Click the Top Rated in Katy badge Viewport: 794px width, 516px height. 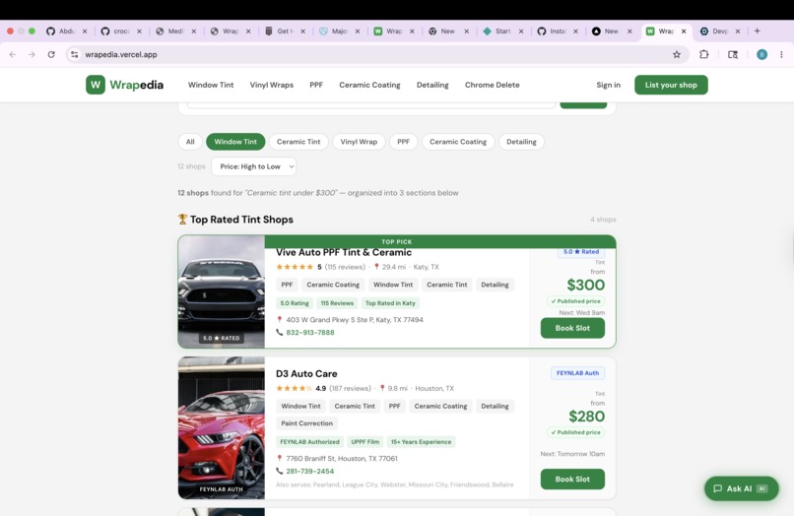390,303
